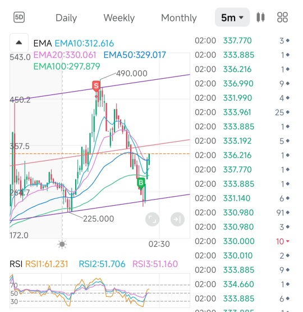Select the 330.980 trade with volume 91

[x=242, y=212]
